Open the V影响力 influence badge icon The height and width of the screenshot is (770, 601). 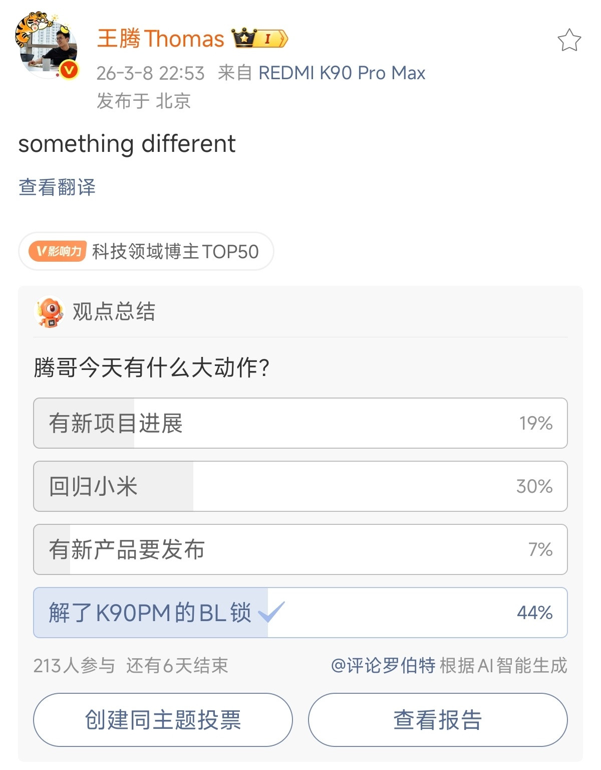click(57, 251)
